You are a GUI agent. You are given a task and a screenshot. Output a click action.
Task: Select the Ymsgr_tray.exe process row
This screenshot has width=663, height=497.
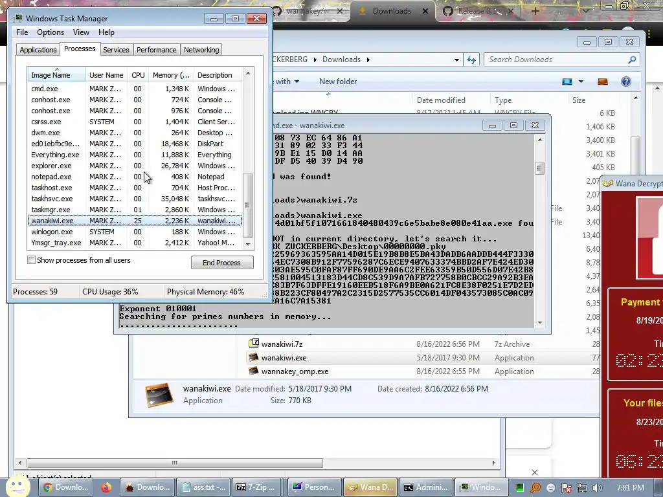tap(135, 243)
